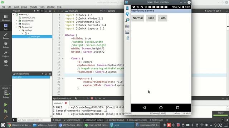Click the device screen icon in mirror toolbar
229x128 pixels.
(x=127, y=8)
